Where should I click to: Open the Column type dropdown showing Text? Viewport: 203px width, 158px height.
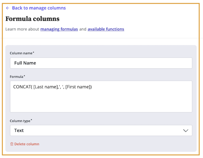[101, 131]
